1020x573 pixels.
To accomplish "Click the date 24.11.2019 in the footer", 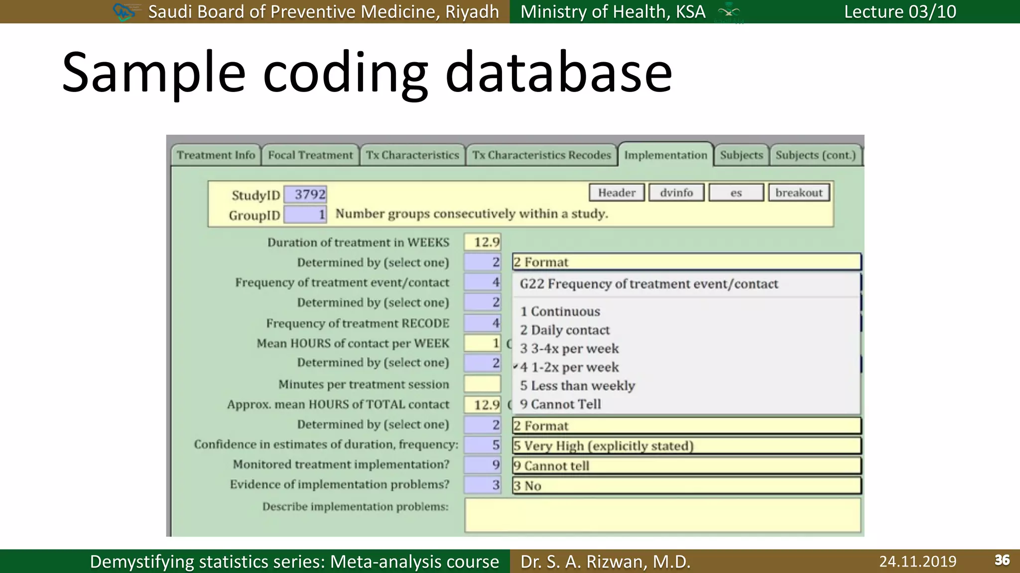I will pos(917,562).
